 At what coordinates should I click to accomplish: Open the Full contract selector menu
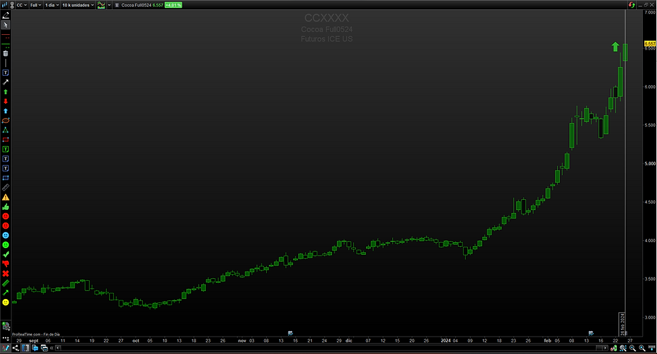[36, 5]
